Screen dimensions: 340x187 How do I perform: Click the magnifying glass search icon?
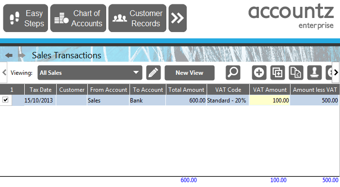233,73
